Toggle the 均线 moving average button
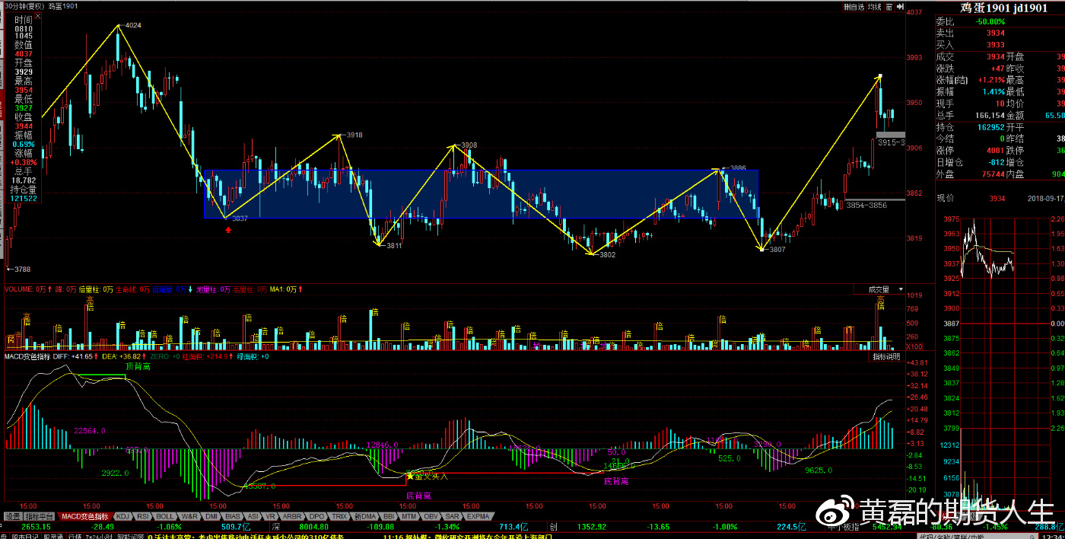This screenshot has width=1065, height=539. (874, 7)
